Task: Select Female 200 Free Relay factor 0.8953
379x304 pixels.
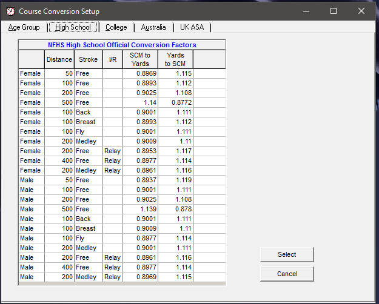Action: (x=140, y=151)
